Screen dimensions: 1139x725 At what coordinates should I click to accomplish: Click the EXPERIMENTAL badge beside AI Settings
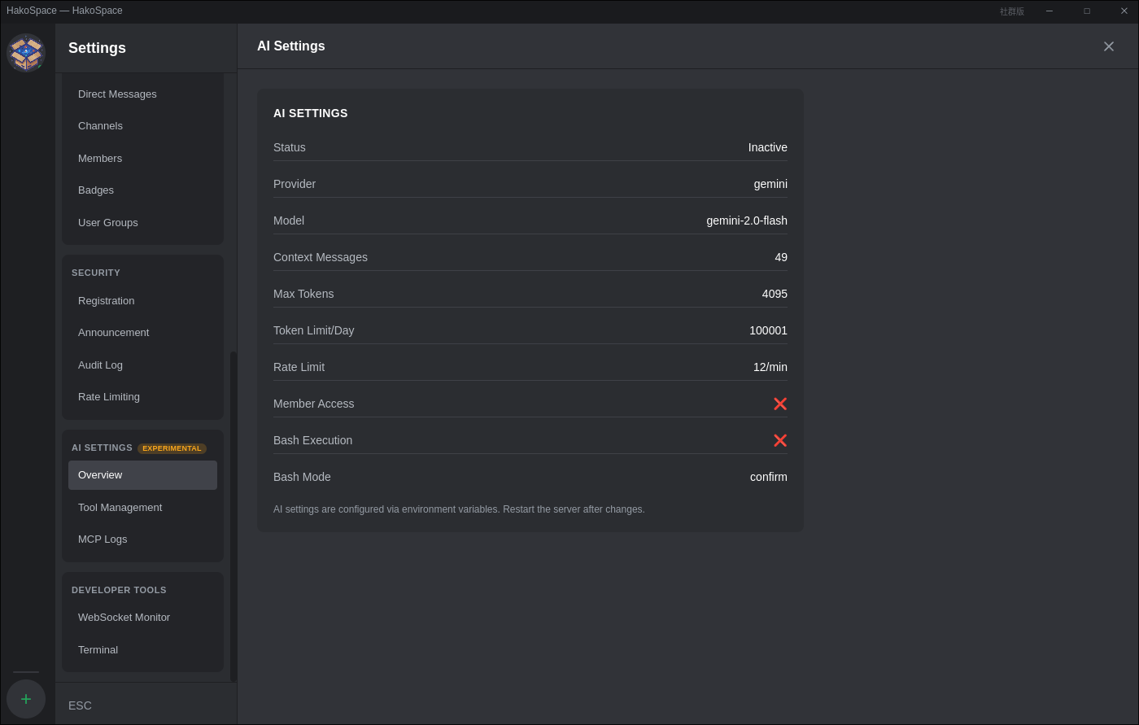(172, 448)
